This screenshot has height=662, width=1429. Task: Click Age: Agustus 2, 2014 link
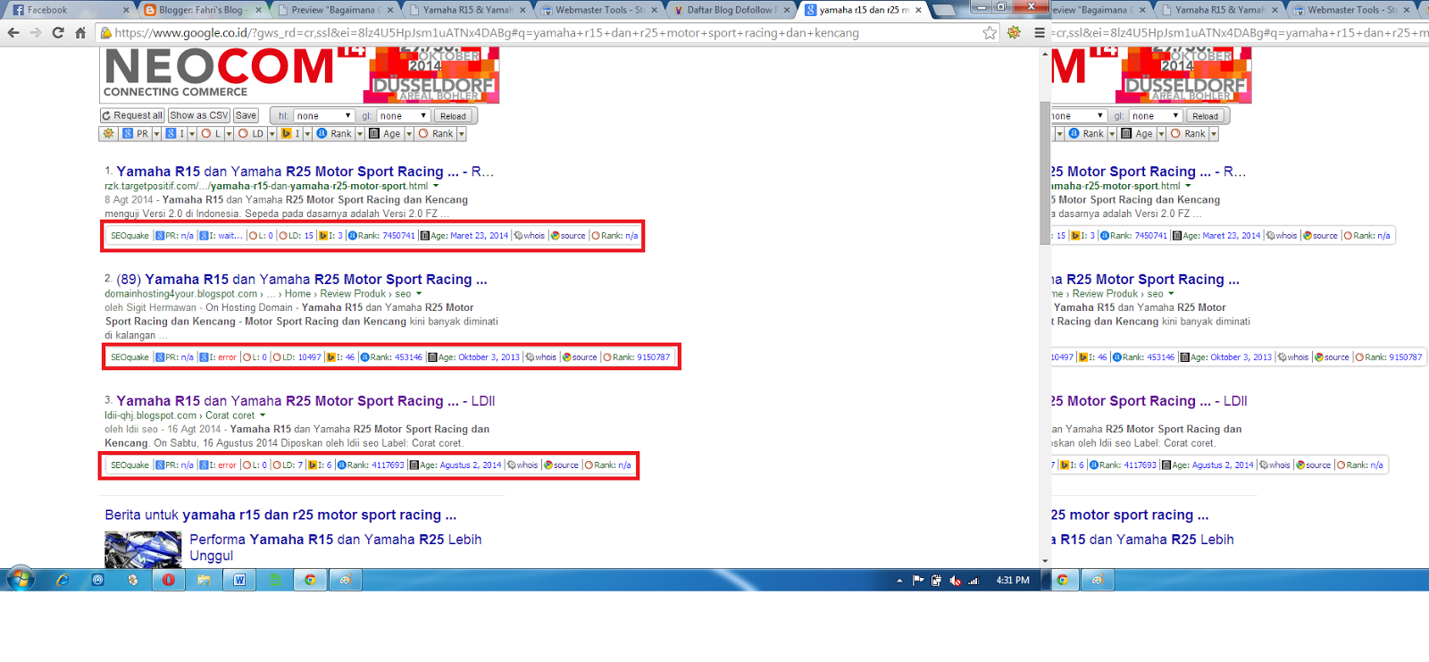click(x=455, y=465)
